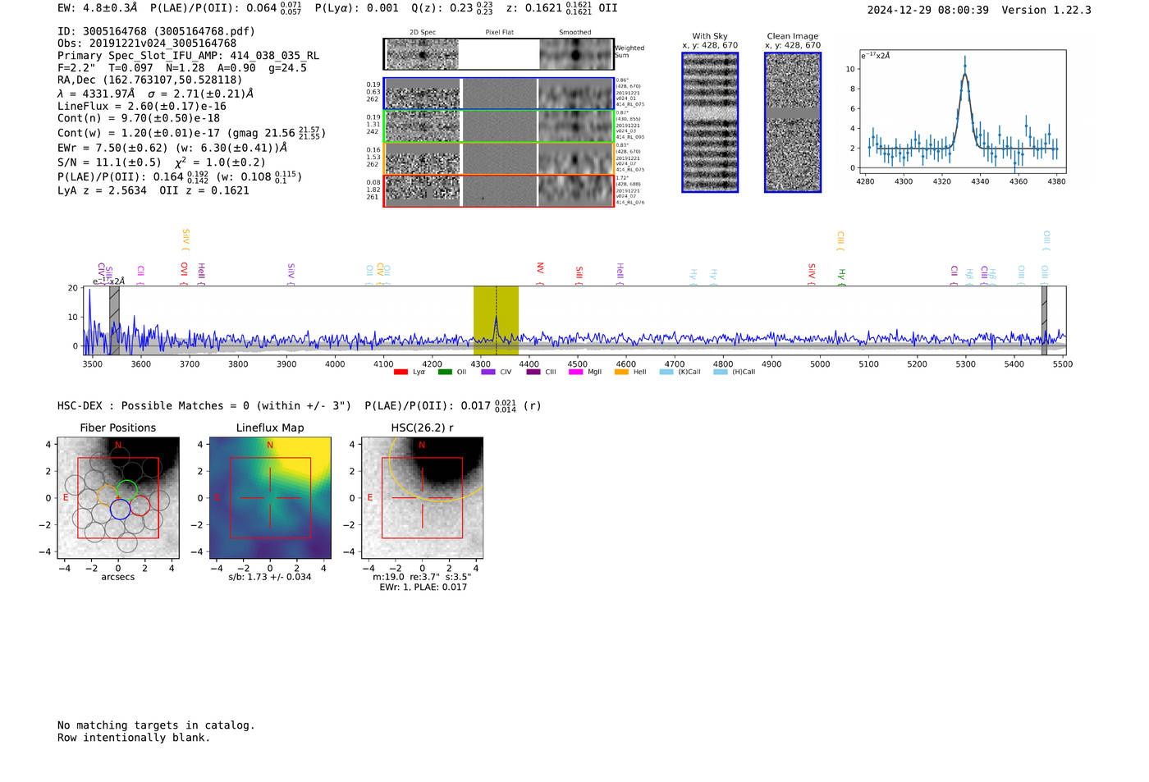Click the Obs: 20191221v024_3005164768 line

pos(147,43)
